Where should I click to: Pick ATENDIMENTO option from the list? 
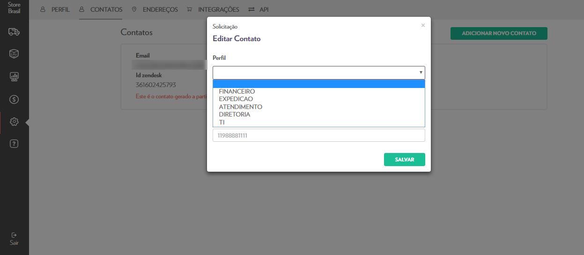click(x=240, y=107)
